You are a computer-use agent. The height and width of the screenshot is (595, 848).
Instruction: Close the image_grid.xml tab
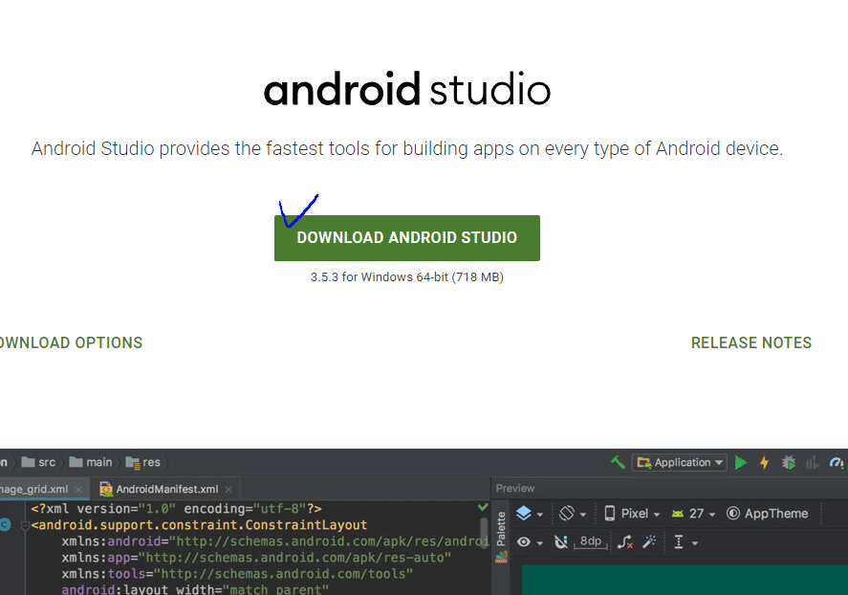[78, 490]
